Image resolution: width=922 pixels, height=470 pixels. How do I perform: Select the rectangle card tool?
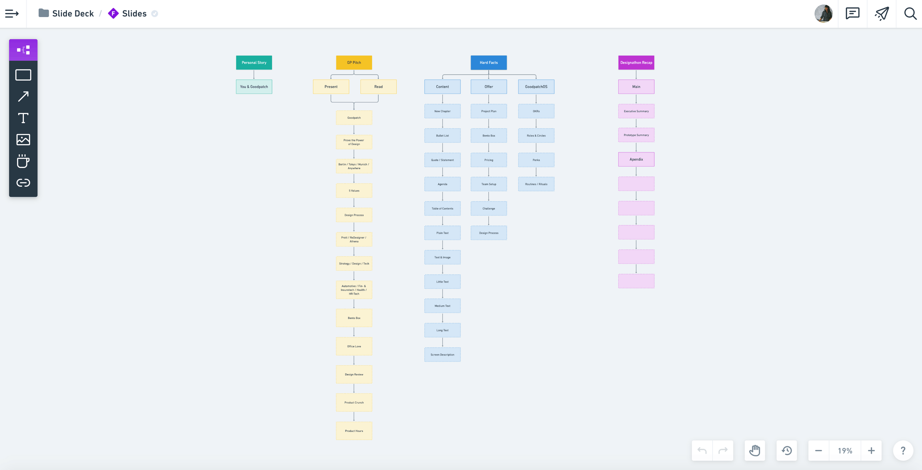(x=23, y=75)
